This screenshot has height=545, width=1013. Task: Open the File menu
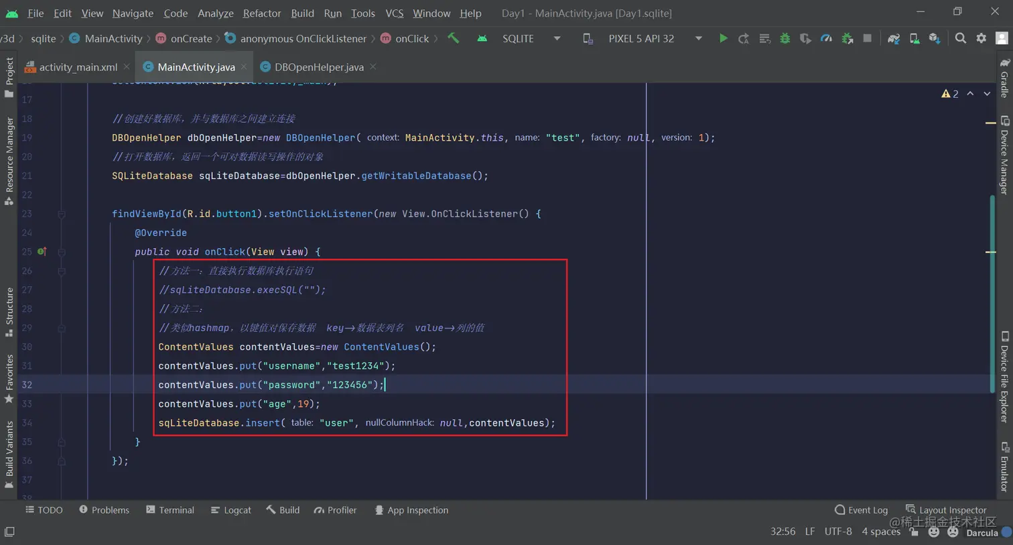pyautogui.click(x=36, y=13)
